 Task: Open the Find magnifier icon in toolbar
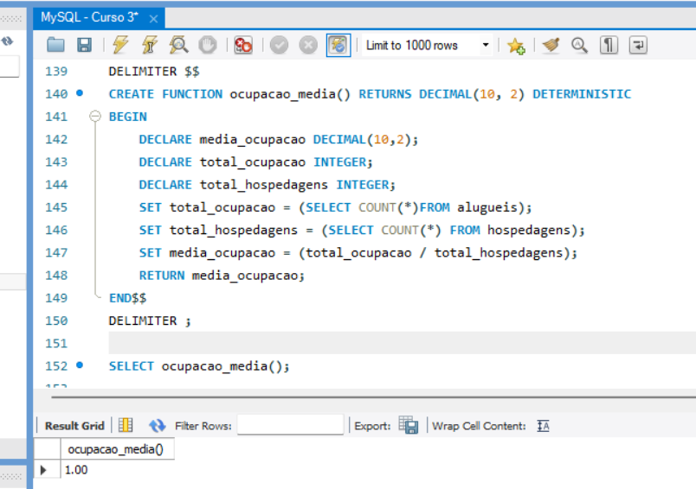579,46
